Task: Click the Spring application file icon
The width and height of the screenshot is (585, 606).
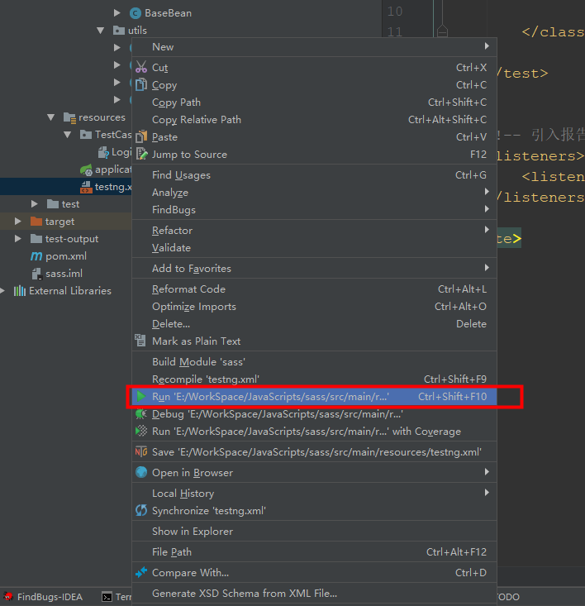Action: (86, 169)
